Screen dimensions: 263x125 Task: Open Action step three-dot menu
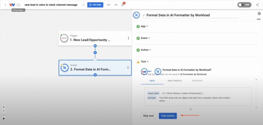point(128,68)
